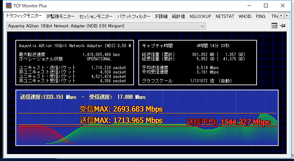
Task: Click the 送信MAX: 1713.965 Mbps label
Action: click(x=121, y=120)
